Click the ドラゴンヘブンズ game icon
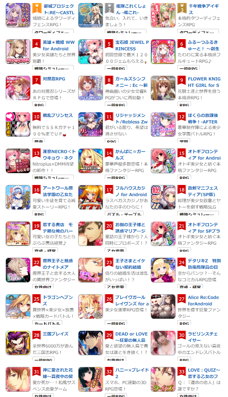228x397 pixels. [18, 306]
